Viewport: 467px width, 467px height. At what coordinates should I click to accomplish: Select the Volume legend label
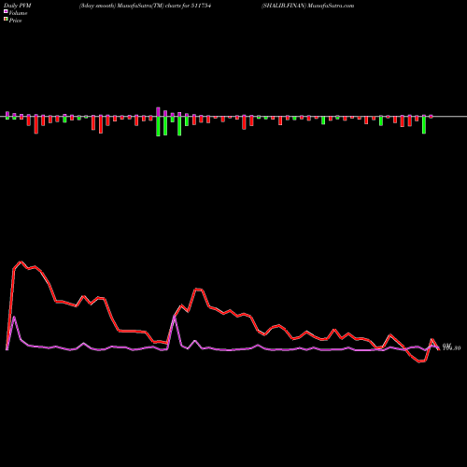(x=18, y=13)
